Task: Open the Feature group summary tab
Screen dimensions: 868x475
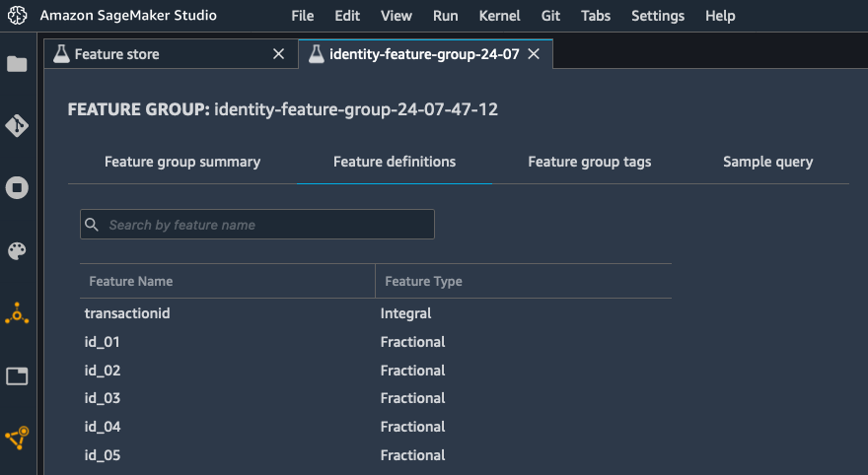Action: [182, 162]
